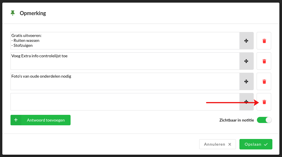The image size is (282, 157).
Task: Delete the 'Foto's van oude onderdelen' row
Action: (264, 81)
